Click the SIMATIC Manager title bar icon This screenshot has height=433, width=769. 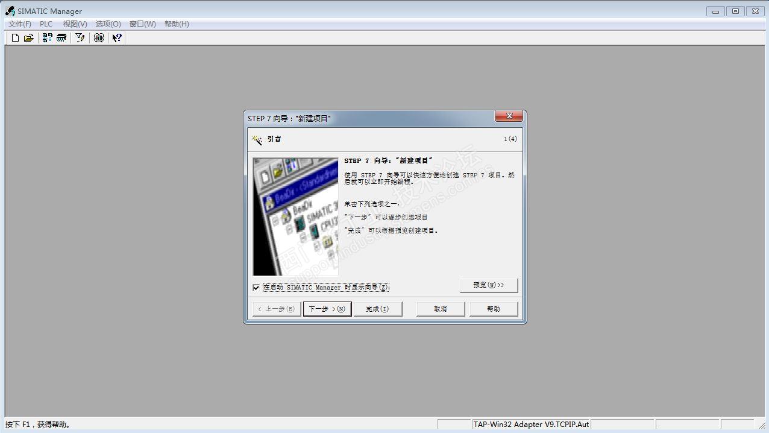(x=10, y=11)
